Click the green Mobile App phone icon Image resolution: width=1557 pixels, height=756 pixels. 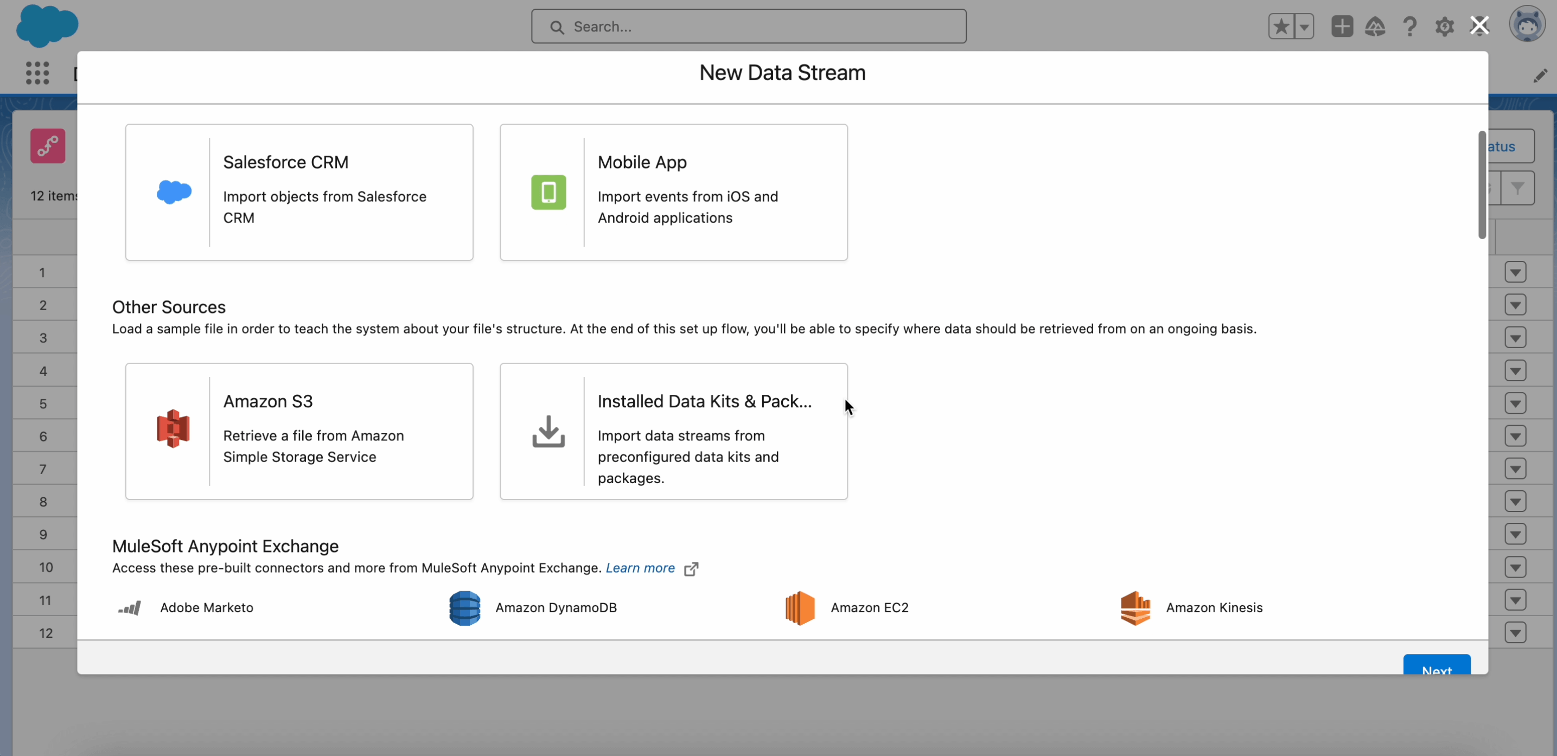click(x=548, y=192)
